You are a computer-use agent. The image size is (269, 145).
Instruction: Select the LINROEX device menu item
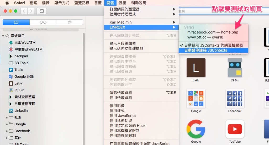coord(141,27)
